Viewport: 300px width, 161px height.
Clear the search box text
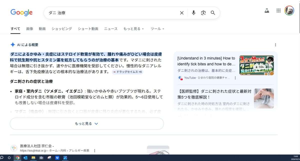[182, 13]
